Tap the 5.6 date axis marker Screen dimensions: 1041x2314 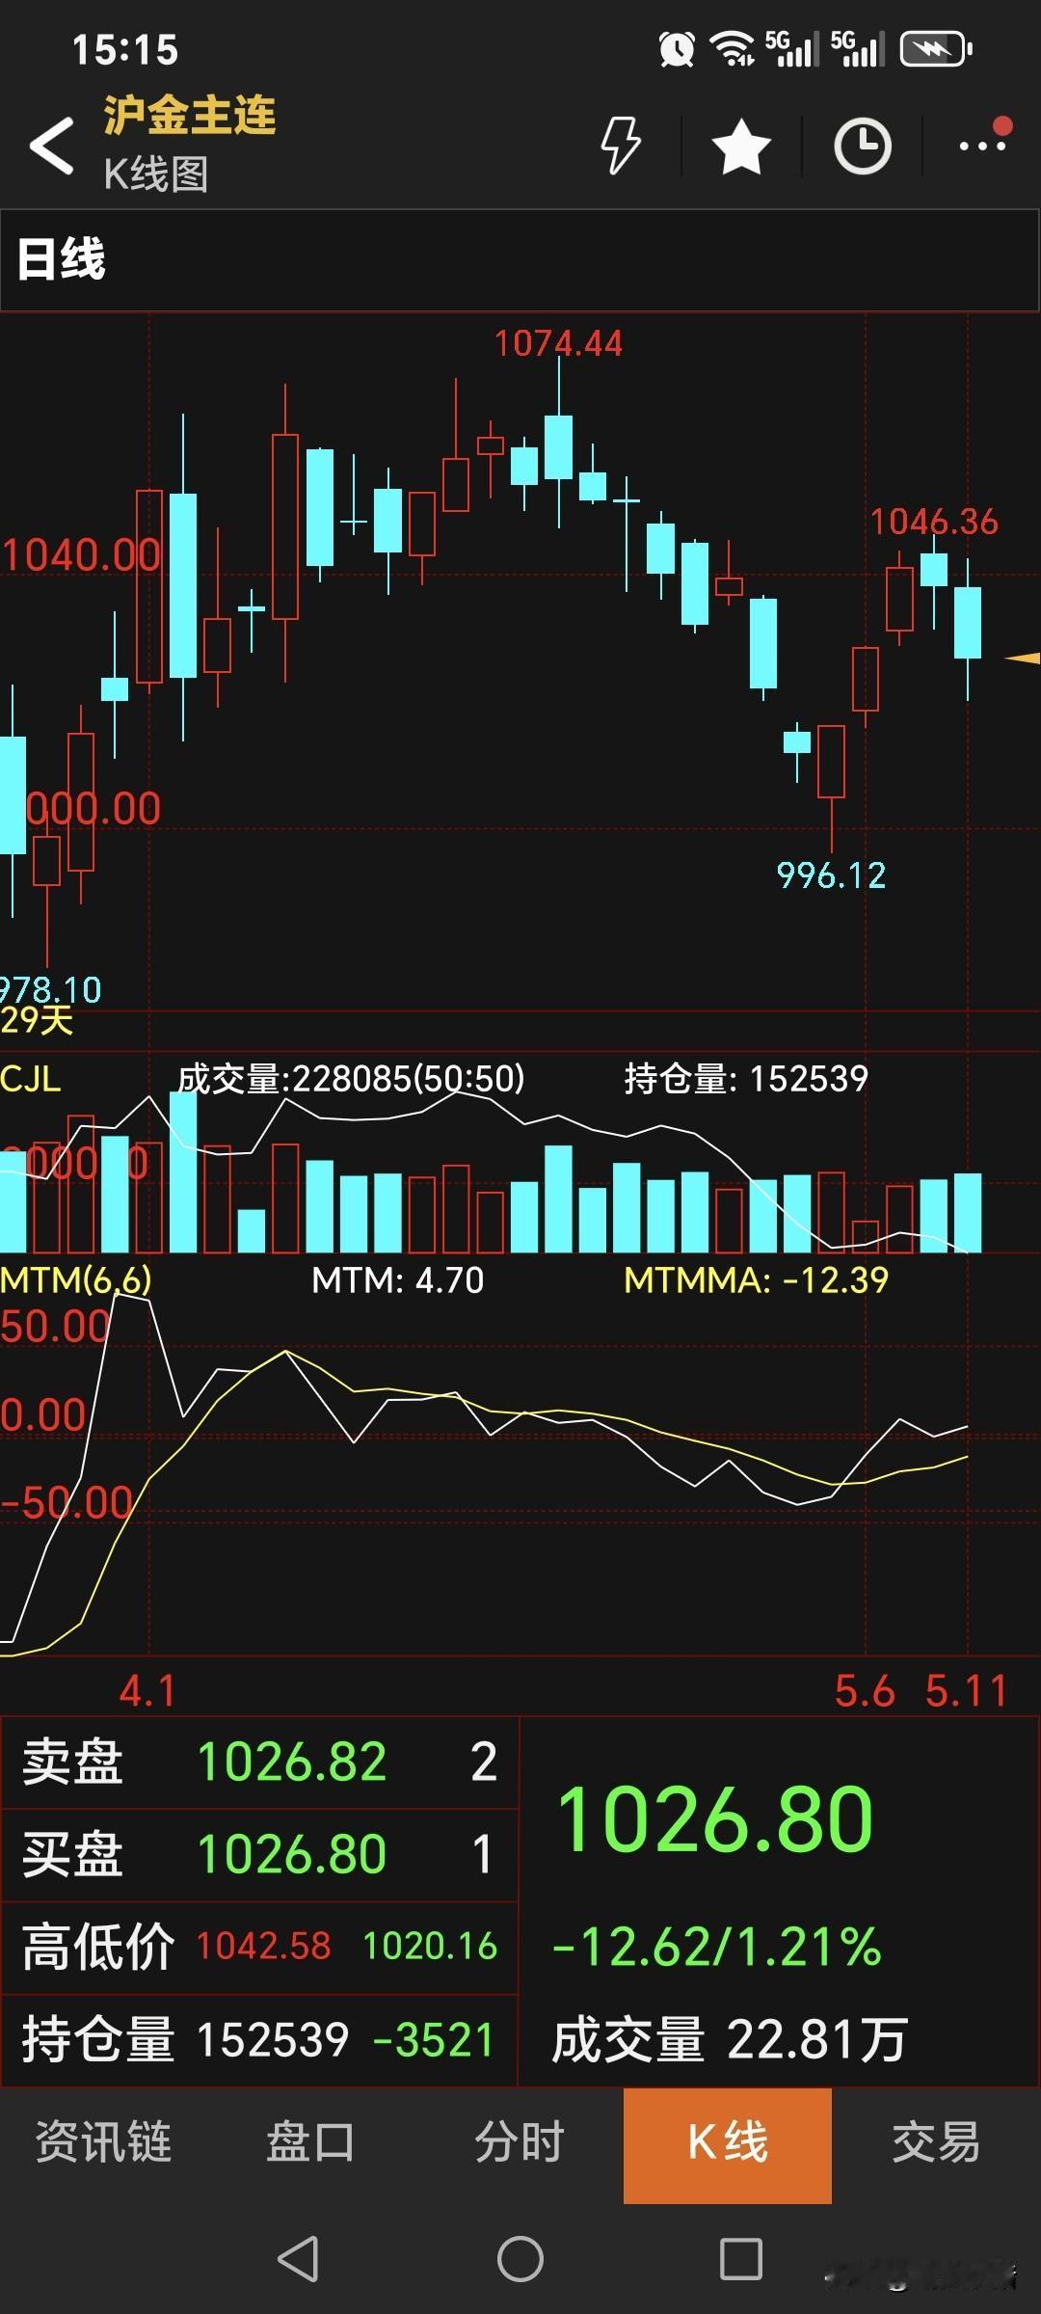point(865,1690)
